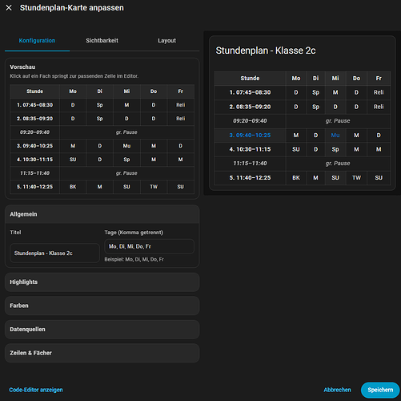Expand the Datenquellen section

pyautogui.click(x=102, y=330)
